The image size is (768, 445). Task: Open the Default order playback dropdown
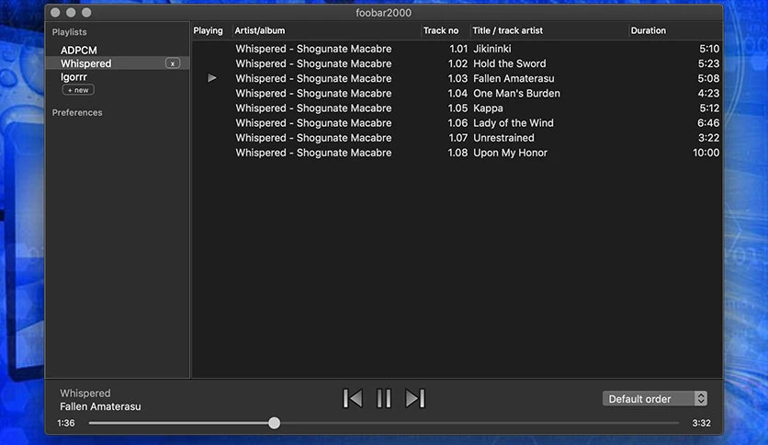(655, 398)
